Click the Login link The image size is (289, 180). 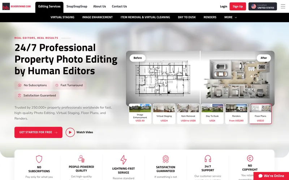click(224, 6)
